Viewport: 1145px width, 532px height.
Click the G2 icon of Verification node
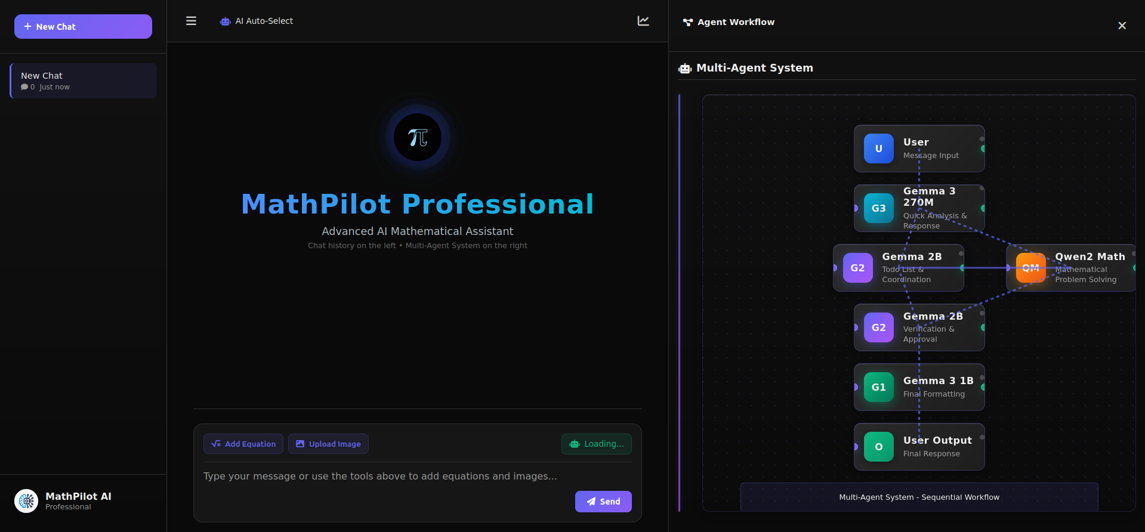(x=879, y=327)
